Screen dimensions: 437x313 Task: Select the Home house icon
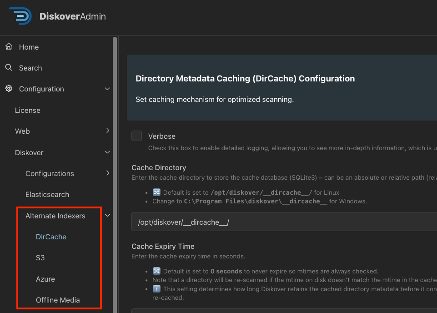coord(9,46)
